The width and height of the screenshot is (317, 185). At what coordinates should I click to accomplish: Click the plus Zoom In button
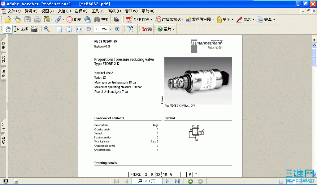117,29
